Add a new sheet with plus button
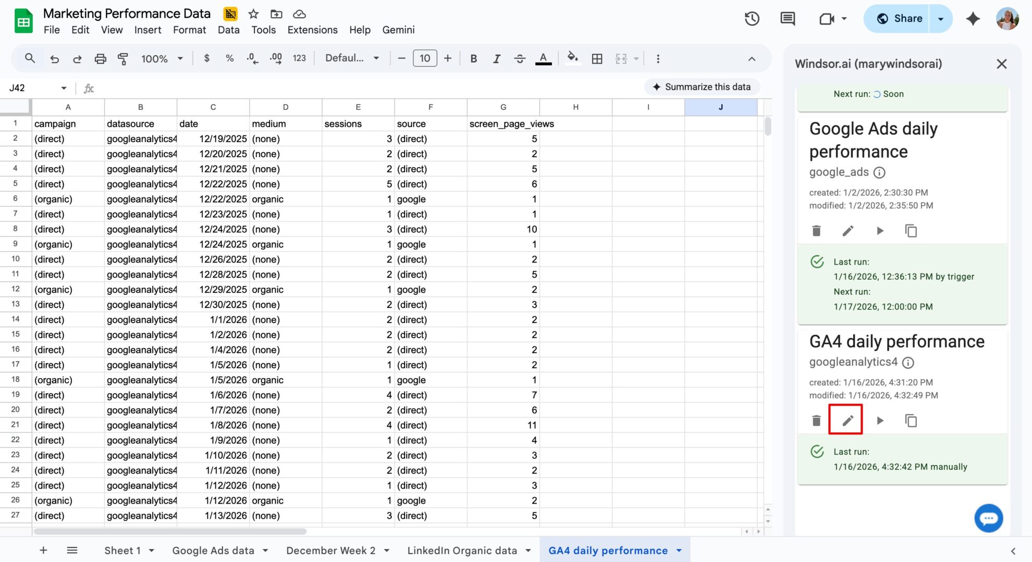This screenshot has width=1032, height=562. click(x=43, y=551)
